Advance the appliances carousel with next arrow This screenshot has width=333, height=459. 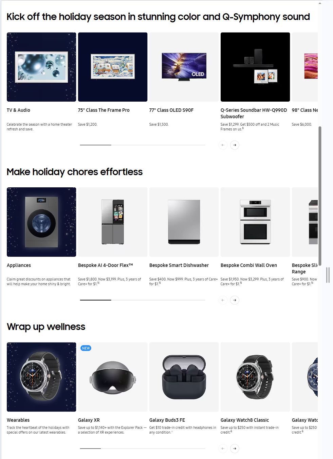(x=235, y=300)
